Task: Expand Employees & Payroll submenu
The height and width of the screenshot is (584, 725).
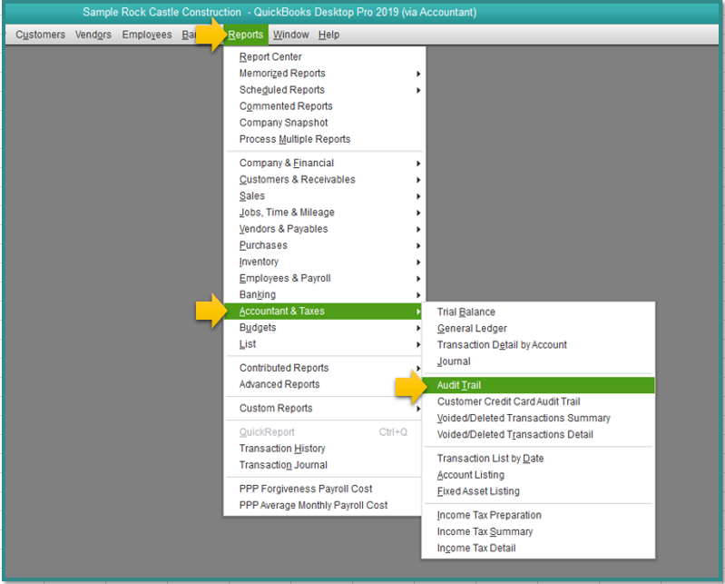Action: [324, 278]
